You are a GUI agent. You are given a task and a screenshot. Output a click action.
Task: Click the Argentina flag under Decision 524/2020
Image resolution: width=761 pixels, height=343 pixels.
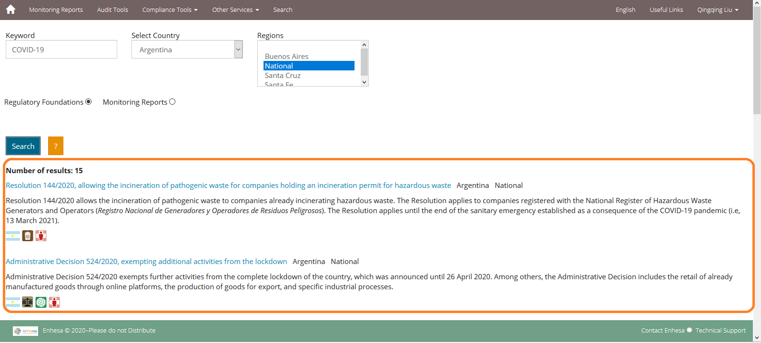pyautogui.click(x=13, y=303)
